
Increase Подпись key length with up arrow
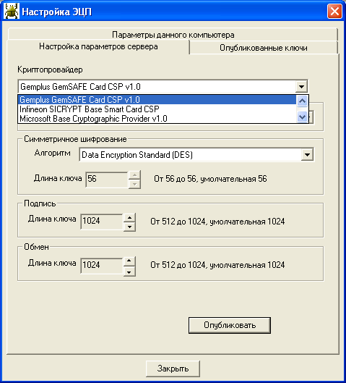pos(129,217)
